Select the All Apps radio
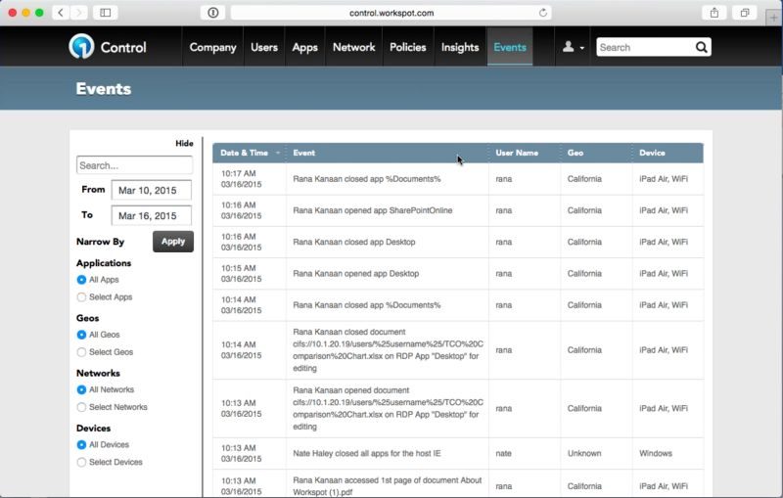783x498 pixels. click(x=81, y=280)
